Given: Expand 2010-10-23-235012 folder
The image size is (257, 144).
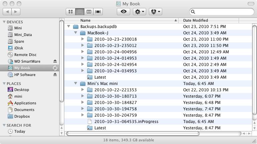Looking at the screenshot, I should [83, 45].
